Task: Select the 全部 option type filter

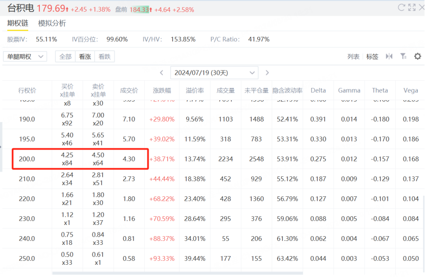Action: [x=65, y=57]
